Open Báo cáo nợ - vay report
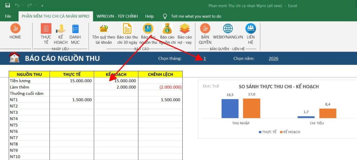The width and height of the screenshot is (357, 160). point(185,29)
